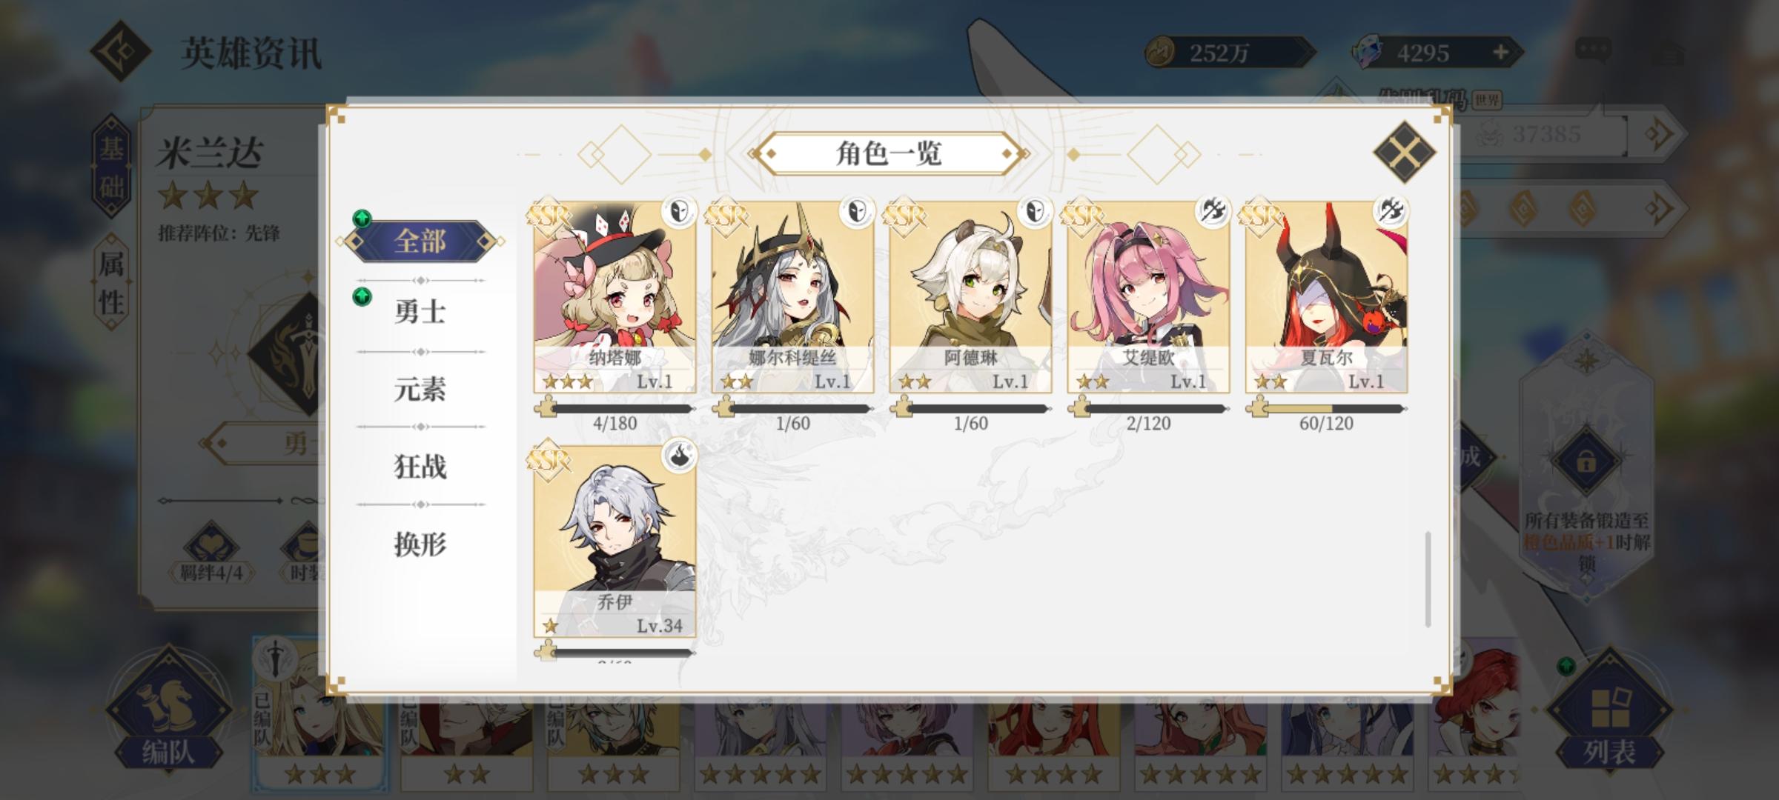Filter characters by 狂战

point(420,467)
